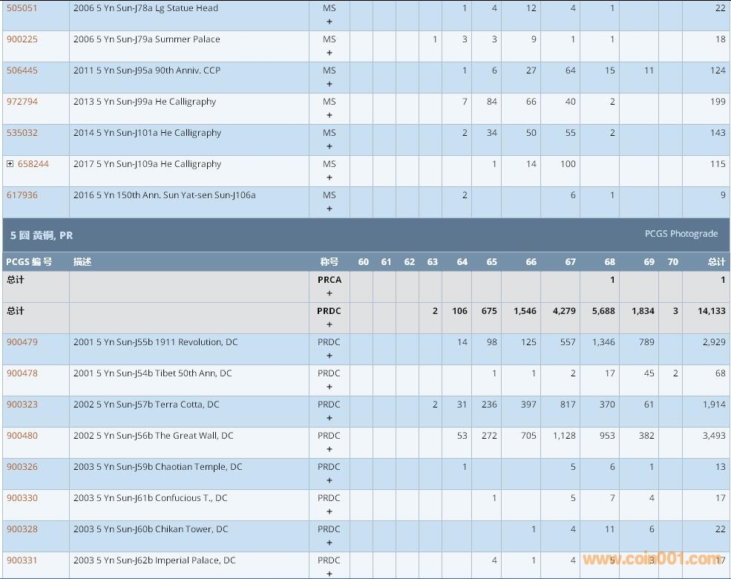
Task: Expand the plus under PRDC total row
Action: (x=330, y=325)
